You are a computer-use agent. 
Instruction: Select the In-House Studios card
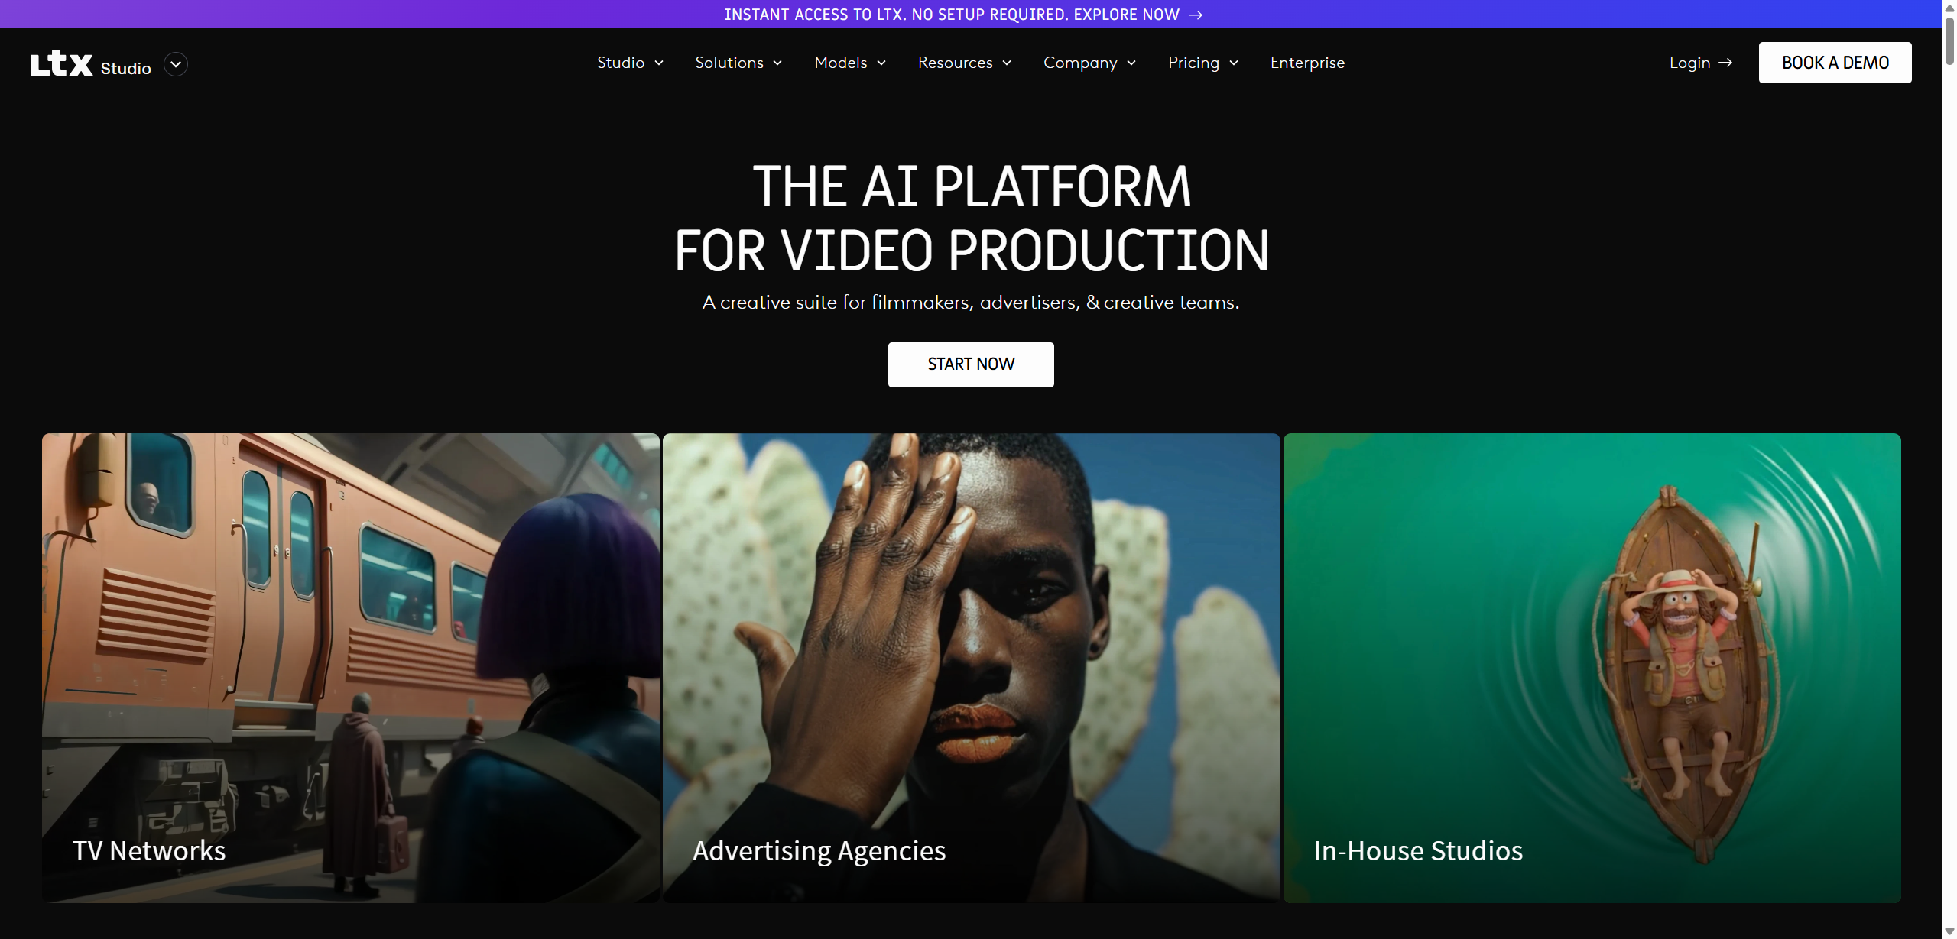(1592, 668)
